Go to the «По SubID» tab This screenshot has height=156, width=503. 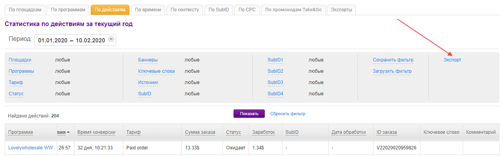click(x=219, y=10)
